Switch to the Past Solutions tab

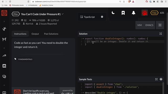tap(51, 34)
